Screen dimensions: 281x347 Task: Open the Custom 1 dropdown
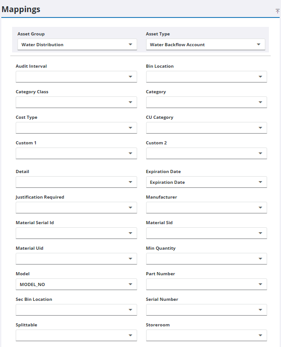(x=77, y=153)
